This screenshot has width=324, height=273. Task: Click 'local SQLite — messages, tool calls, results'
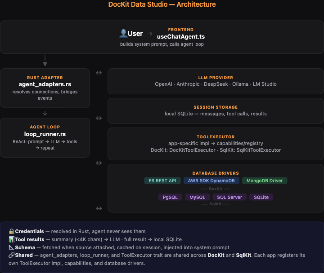[216, 114]
